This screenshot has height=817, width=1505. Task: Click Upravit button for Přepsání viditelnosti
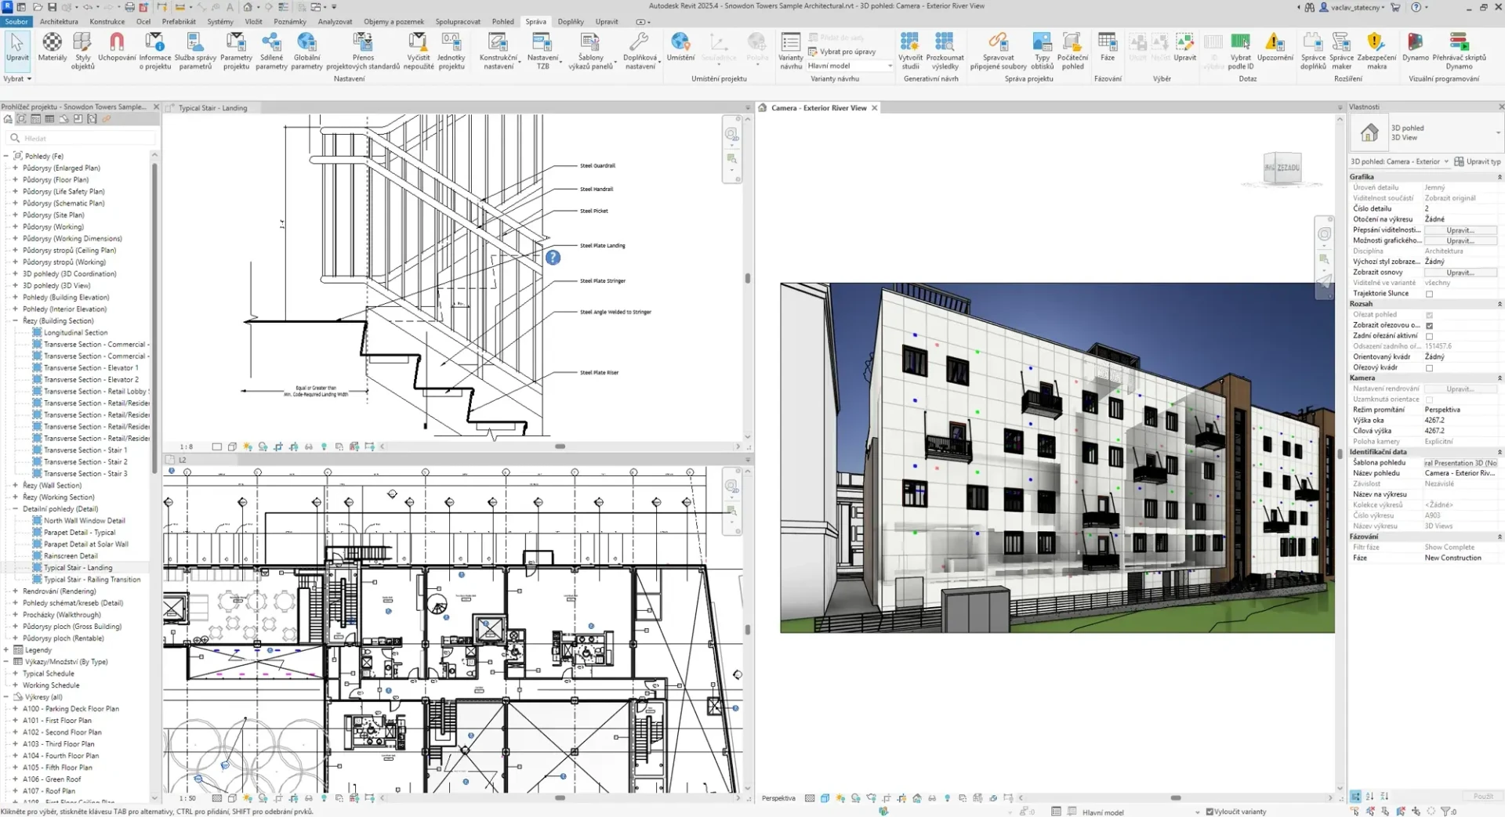1460,230
